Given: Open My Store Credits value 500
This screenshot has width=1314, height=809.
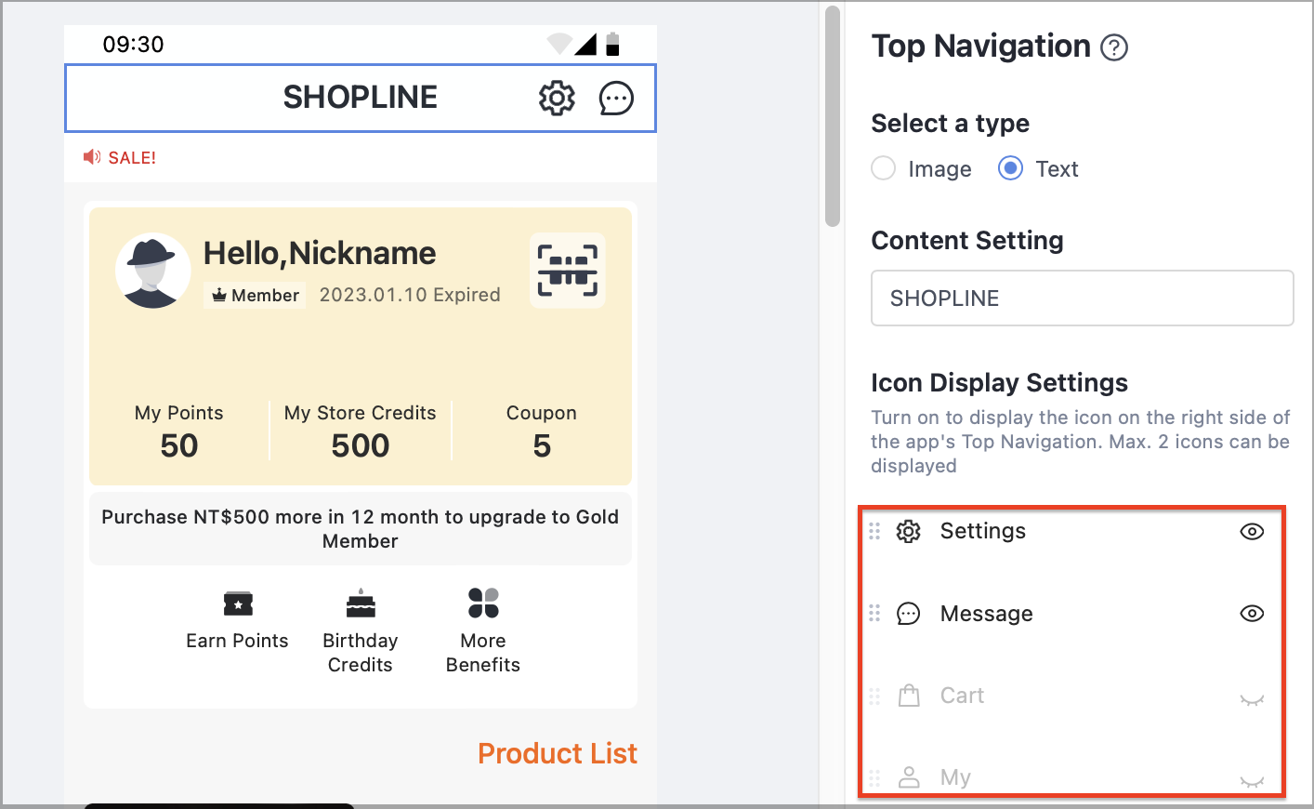Looking at the screenshot, I should point(361,445).
